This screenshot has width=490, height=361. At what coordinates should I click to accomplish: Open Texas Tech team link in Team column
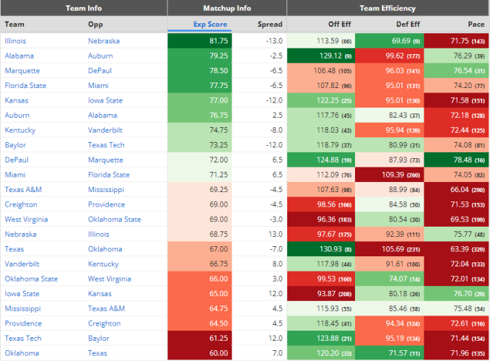coord(23,338)
